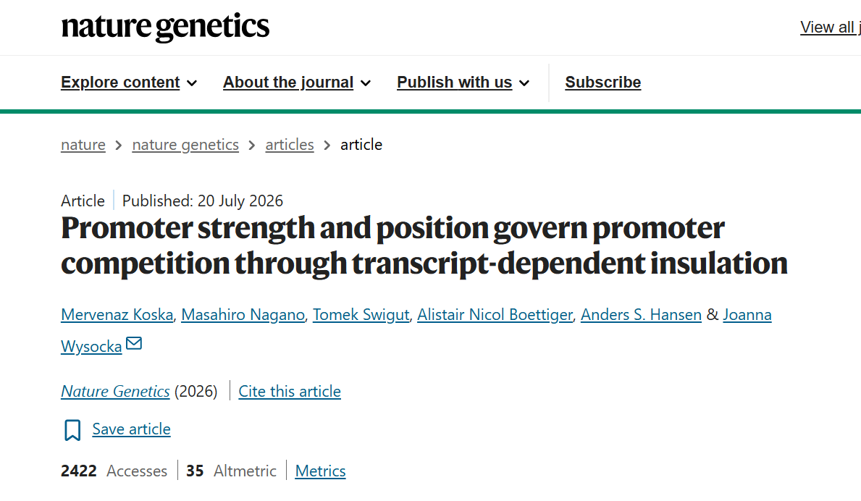This screenshot has height=501, width=861.
Task: Open the Subscribe menu item
Action: point(603,83)
